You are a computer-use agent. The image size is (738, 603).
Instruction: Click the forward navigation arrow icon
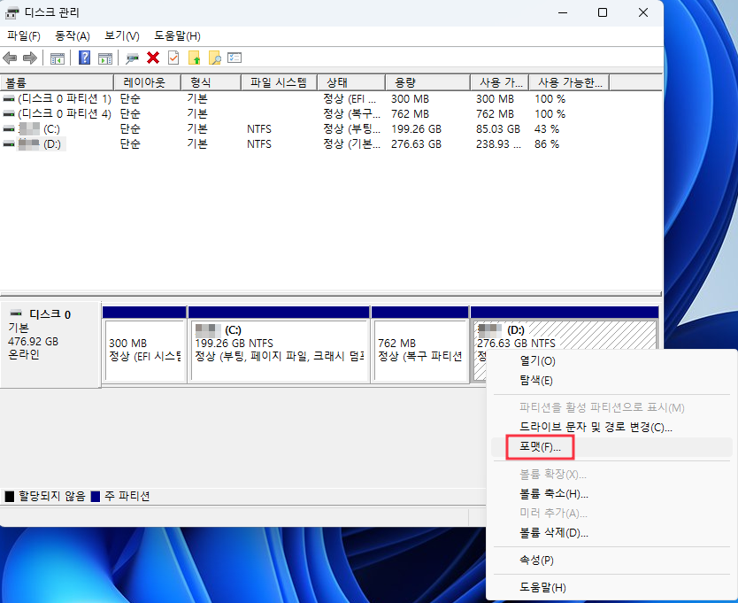(x=28, y=58)
